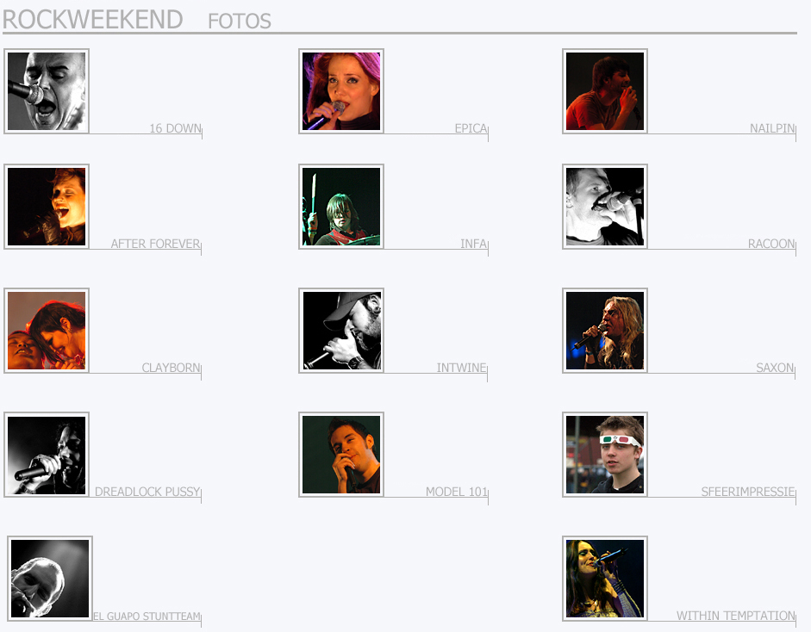Open the EL GUAPO STUNTTEAM link

point(147,616)
